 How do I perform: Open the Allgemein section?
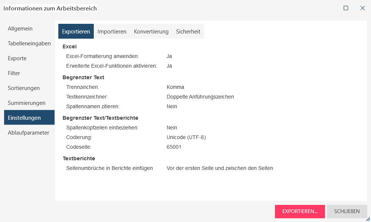(20, 29)
